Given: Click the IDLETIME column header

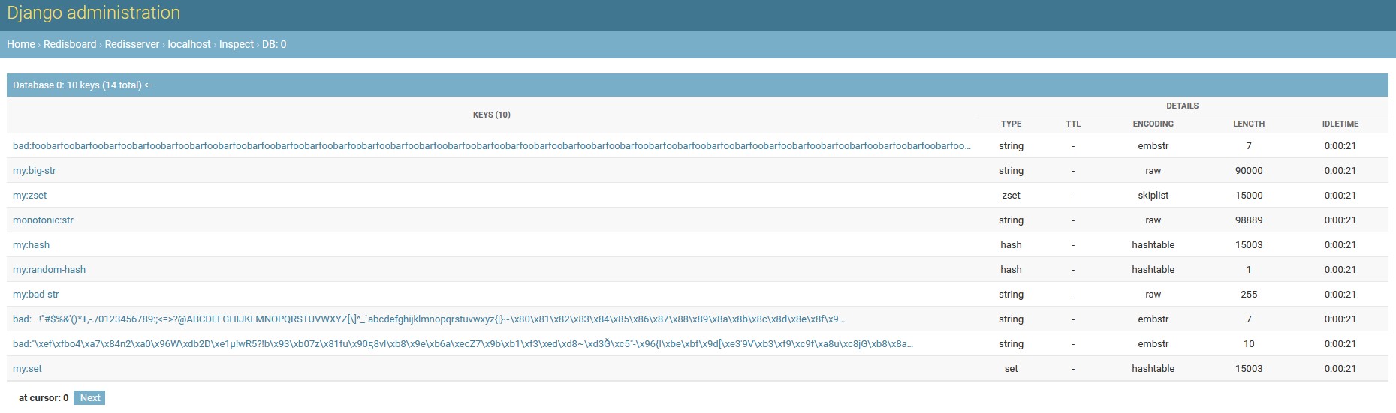Looking at the screenshot, I should 1340,124.
